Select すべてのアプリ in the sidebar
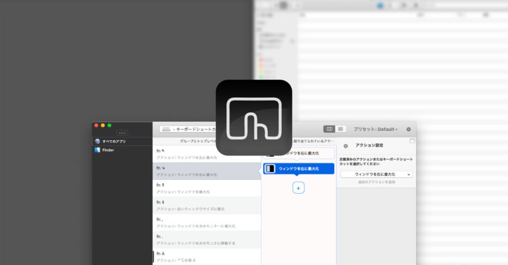Screen dimensions: 508x265 click(122, 141)
